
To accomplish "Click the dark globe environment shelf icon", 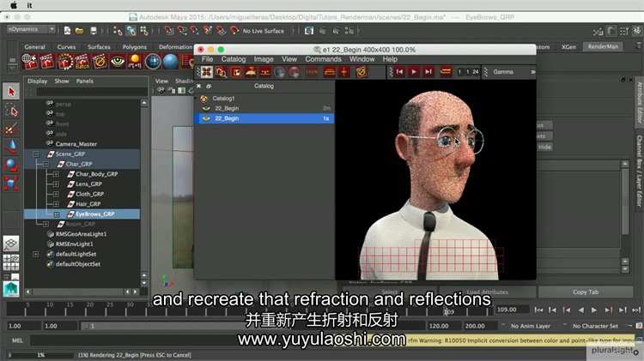I will tap(153, 62).
